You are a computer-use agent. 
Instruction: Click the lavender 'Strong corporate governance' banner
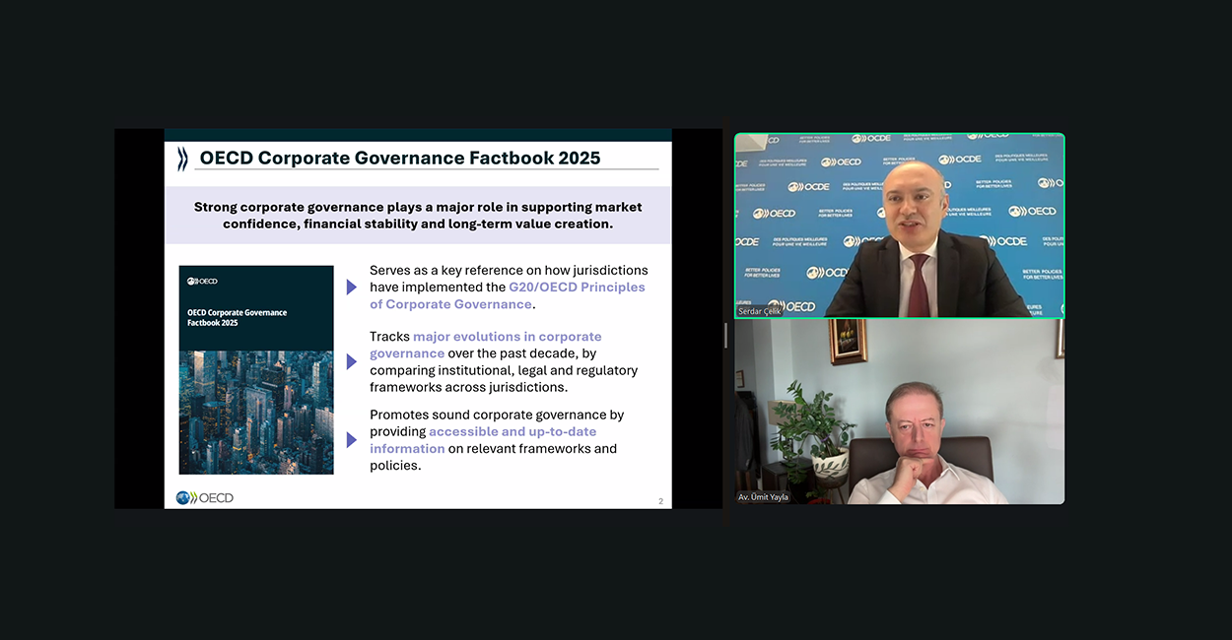pyautogui.click(x=417, y=216)
